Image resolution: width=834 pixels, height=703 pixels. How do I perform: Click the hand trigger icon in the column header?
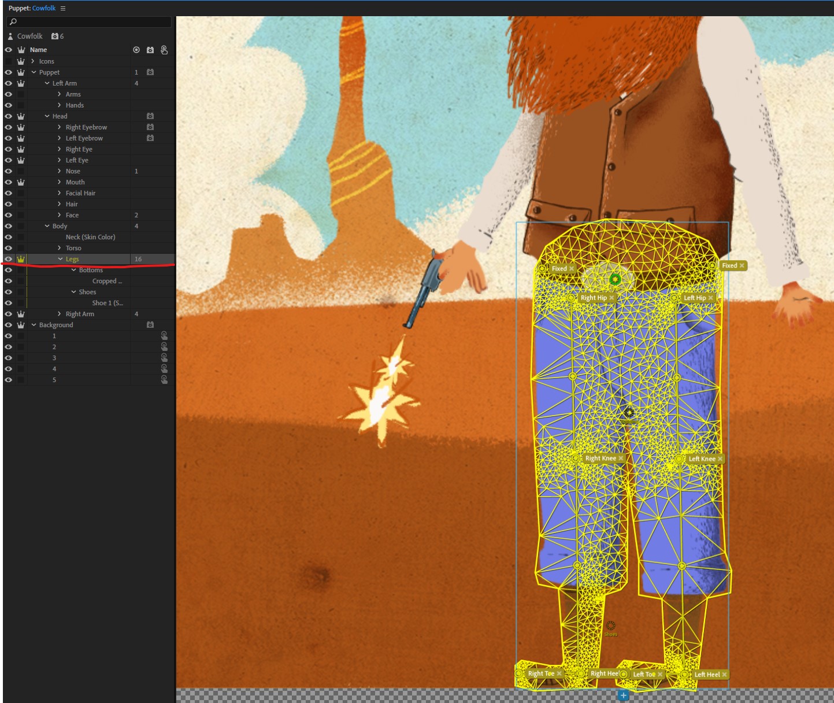coord(164,50)
